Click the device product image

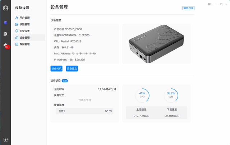click(156, 44)
